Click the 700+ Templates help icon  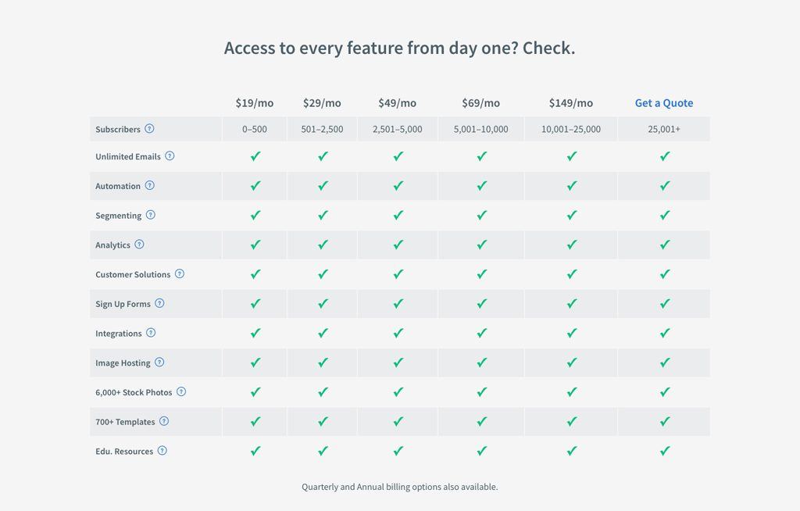coord(164,421)
